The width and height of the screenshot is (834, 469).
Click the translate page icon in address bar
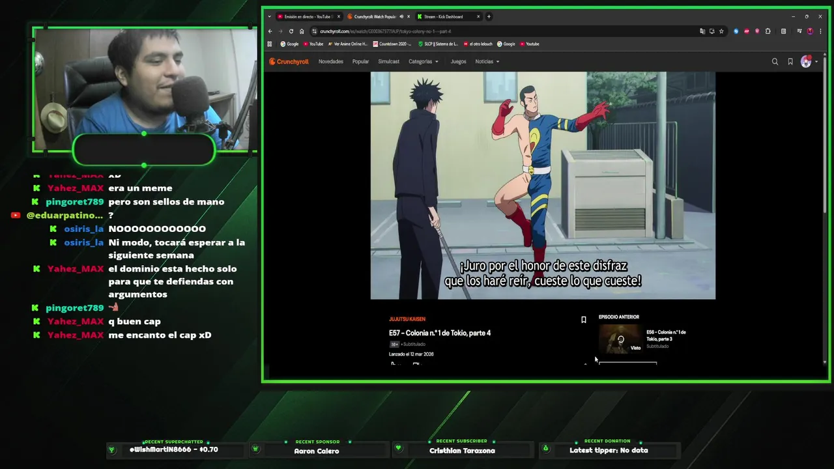tap(702, 31)
